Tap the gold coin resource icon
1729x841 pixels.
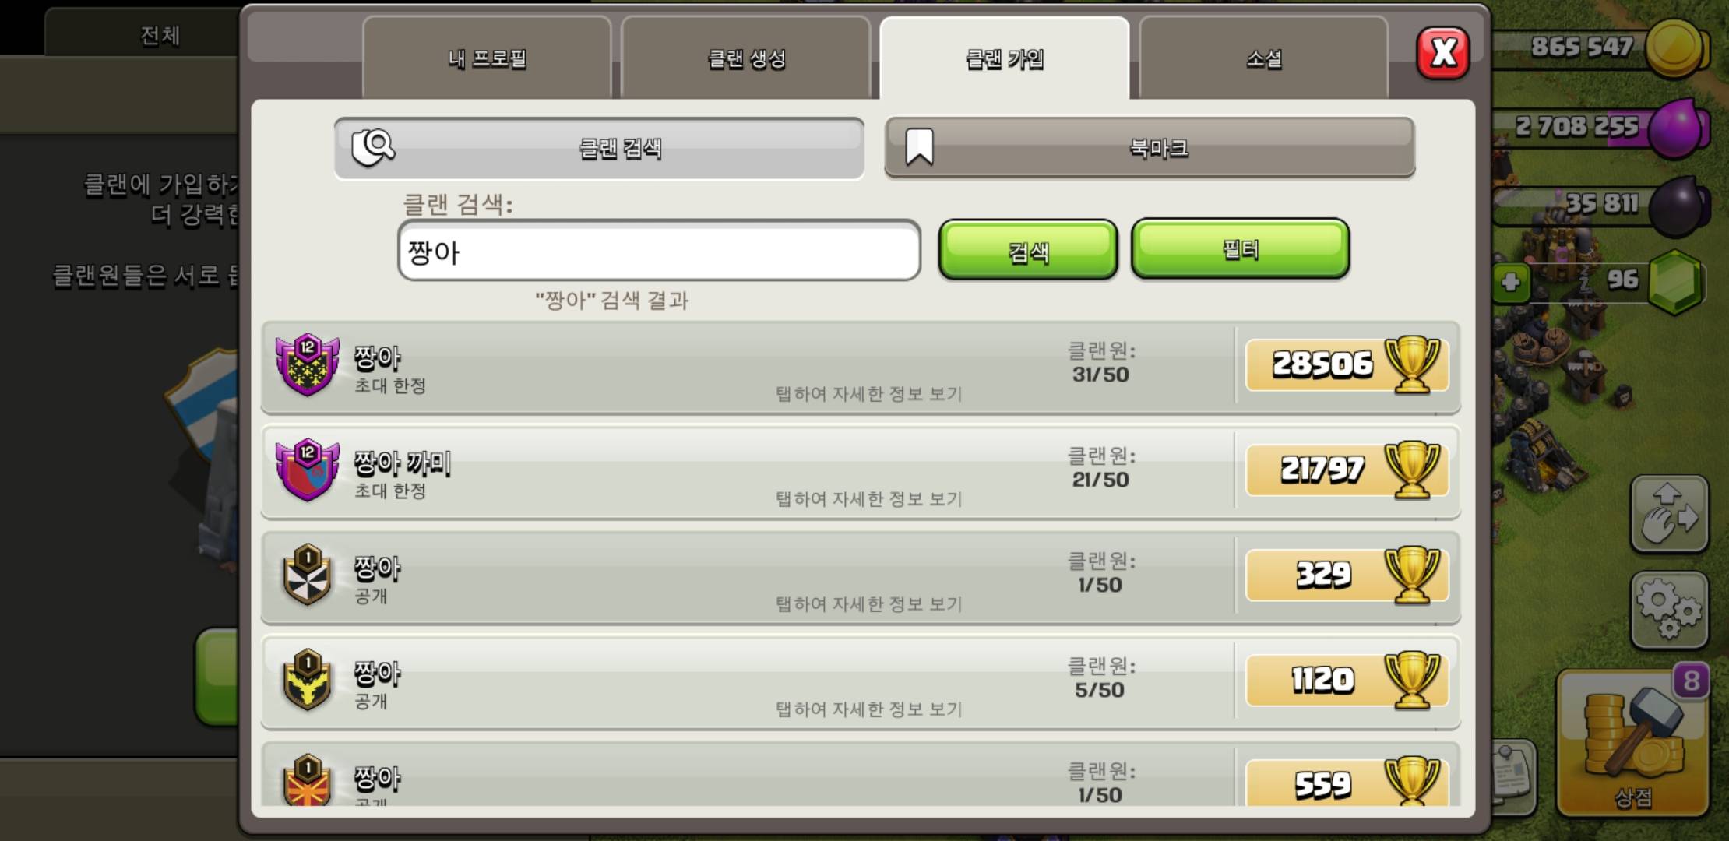point(1674,48)
